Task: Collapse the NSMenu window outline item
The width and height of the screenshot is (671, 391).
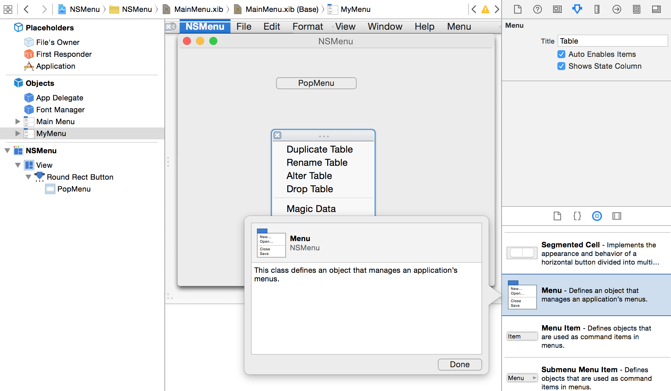Action: coord(7,151)
